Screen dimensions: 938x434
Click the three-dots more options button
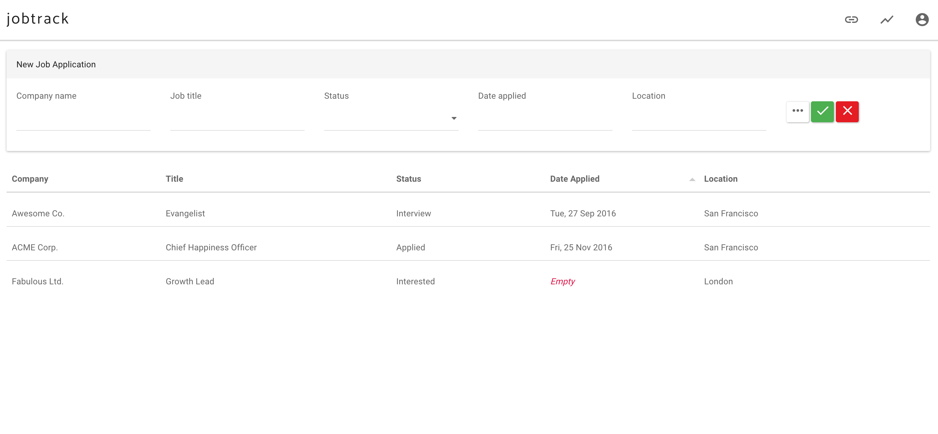[x=797, y=111]
